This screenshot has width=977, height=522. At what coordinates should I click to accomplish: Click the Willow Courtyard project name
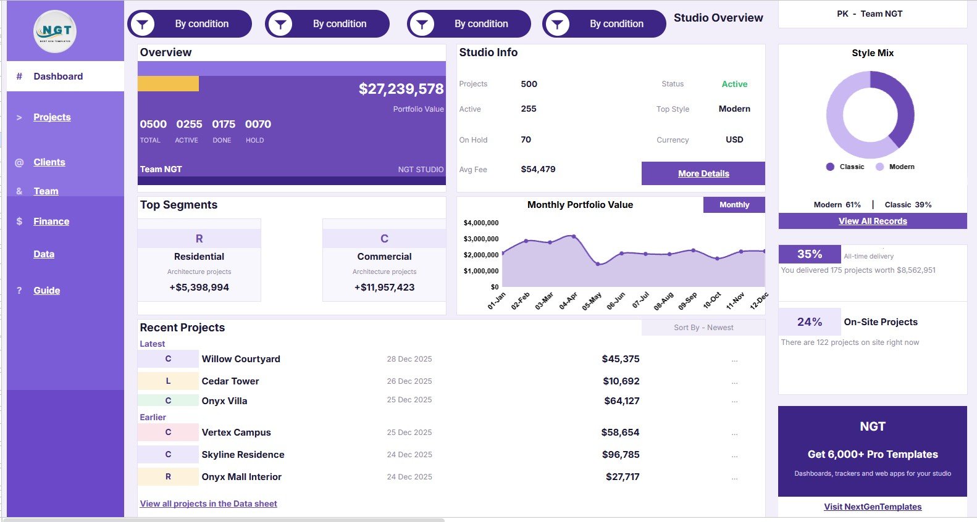(241, 359)
